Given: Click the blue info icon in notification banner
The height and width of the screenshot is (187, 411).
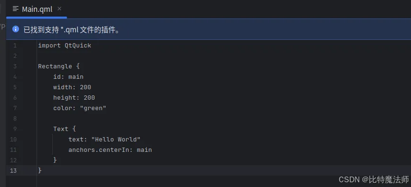Looking at the screenshot, I should point(16,29).
